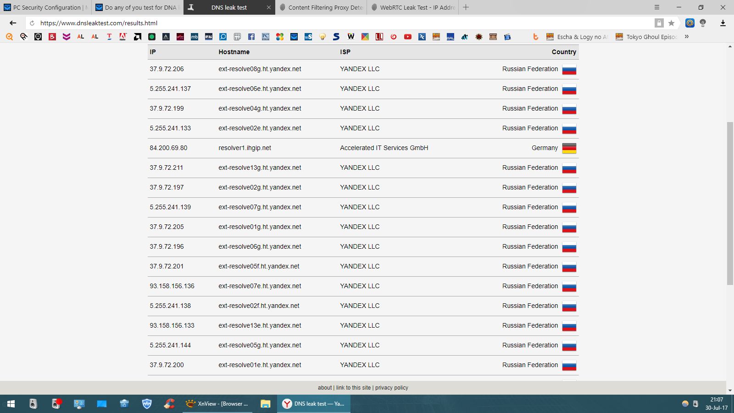Open the binary 0011 bookmark icon
The width and height of the screenshot is (734, 413).
(x=237, y=37)
